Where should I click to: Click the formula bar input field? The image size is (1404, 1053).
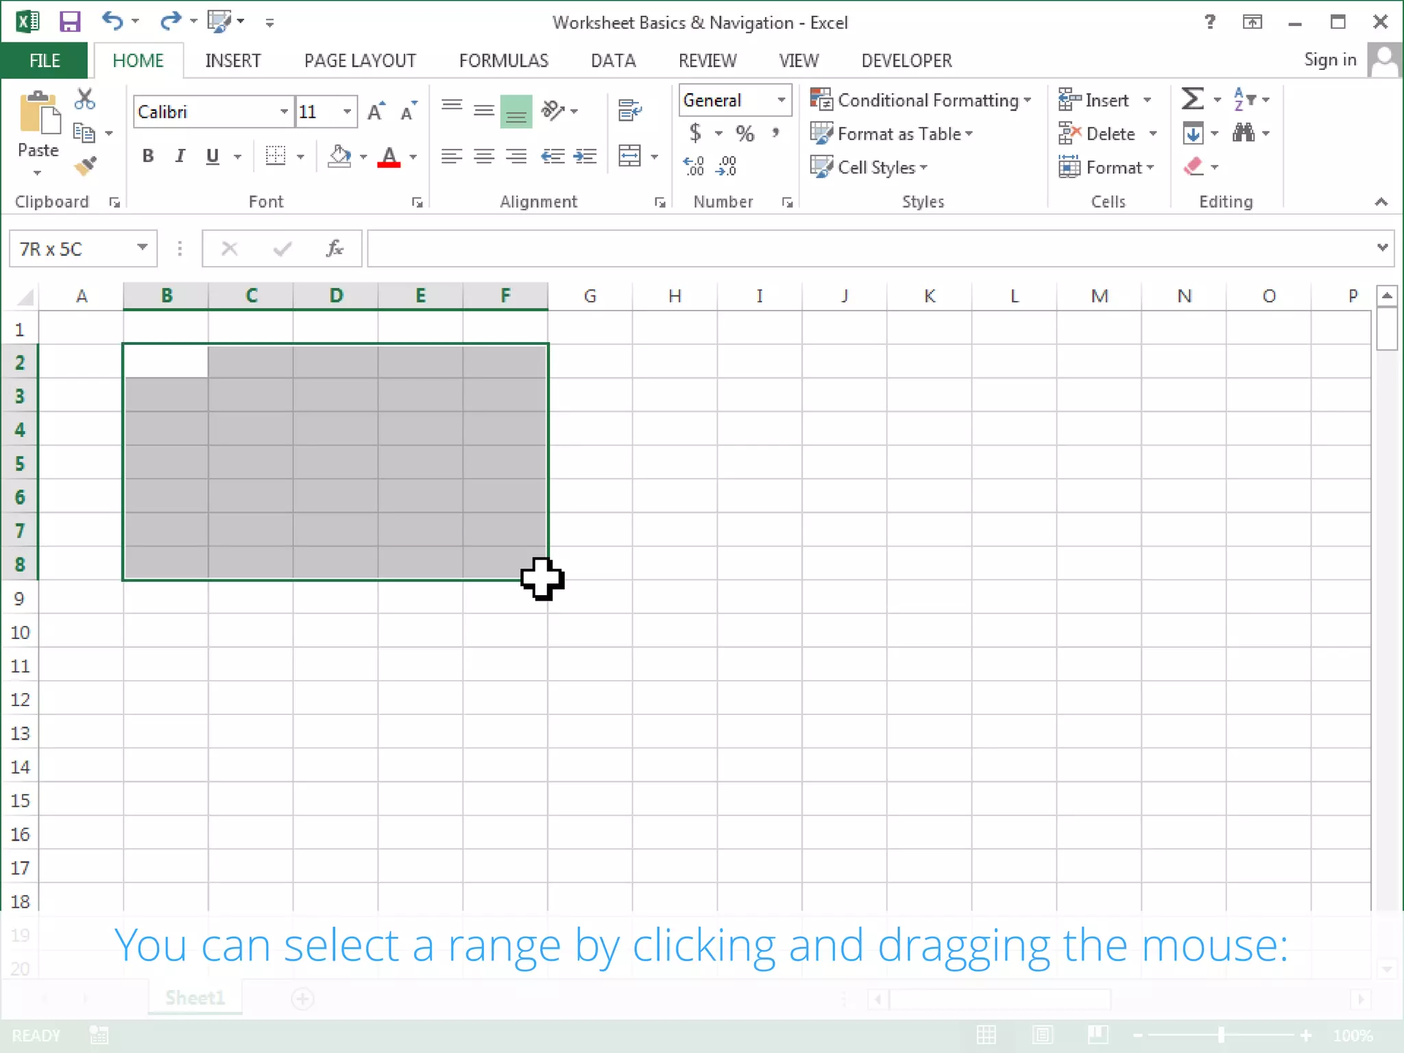(869, 248)
